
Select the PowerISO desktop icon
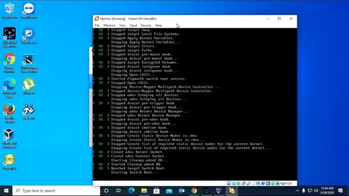point(9,162)
